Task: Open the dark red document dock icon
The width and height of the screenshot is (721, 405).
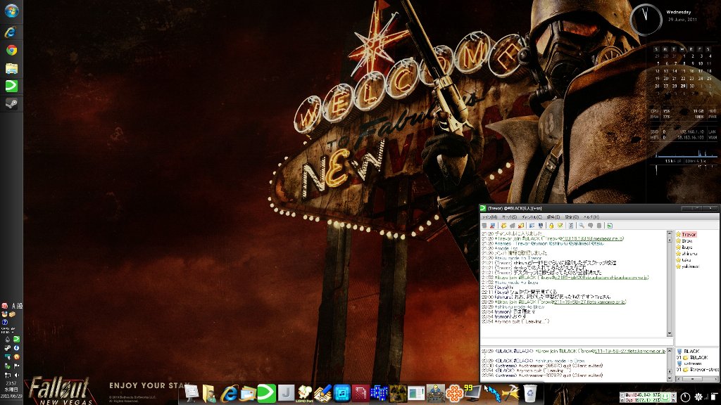Action: tap(360, 394)
